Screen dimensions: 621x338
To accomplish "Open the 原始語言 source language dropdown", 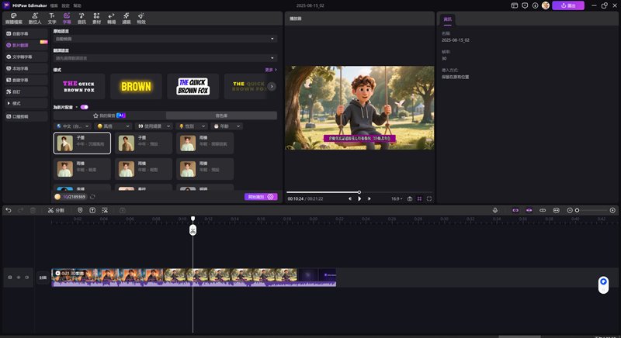I will 165,39.
